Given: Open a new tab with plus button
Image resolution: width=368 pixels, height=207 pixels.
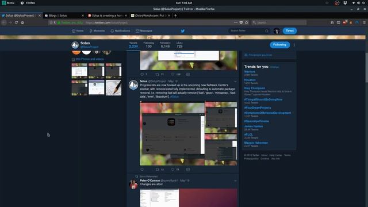Looking at the screenshot, I should click(175, 16).
